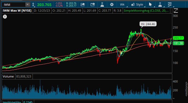Viewport: 188px width, 103px height.
Task: Open the calendar events chart icon
Action: [x=93, y=5]
